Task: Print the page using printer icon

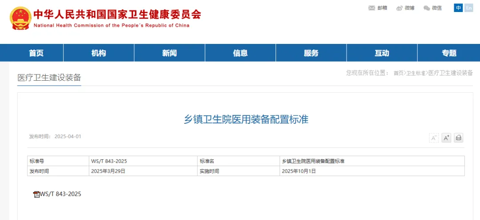Action: click(x=459, y=138)
